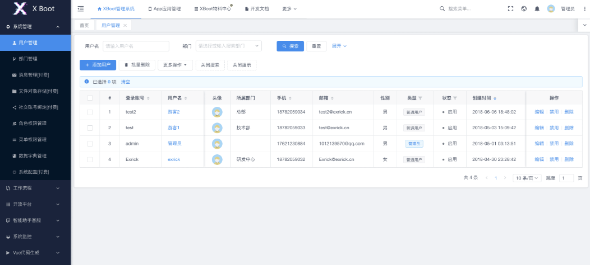
Task: Click avatar image in test2 row
Action: (x=216, y=112)
